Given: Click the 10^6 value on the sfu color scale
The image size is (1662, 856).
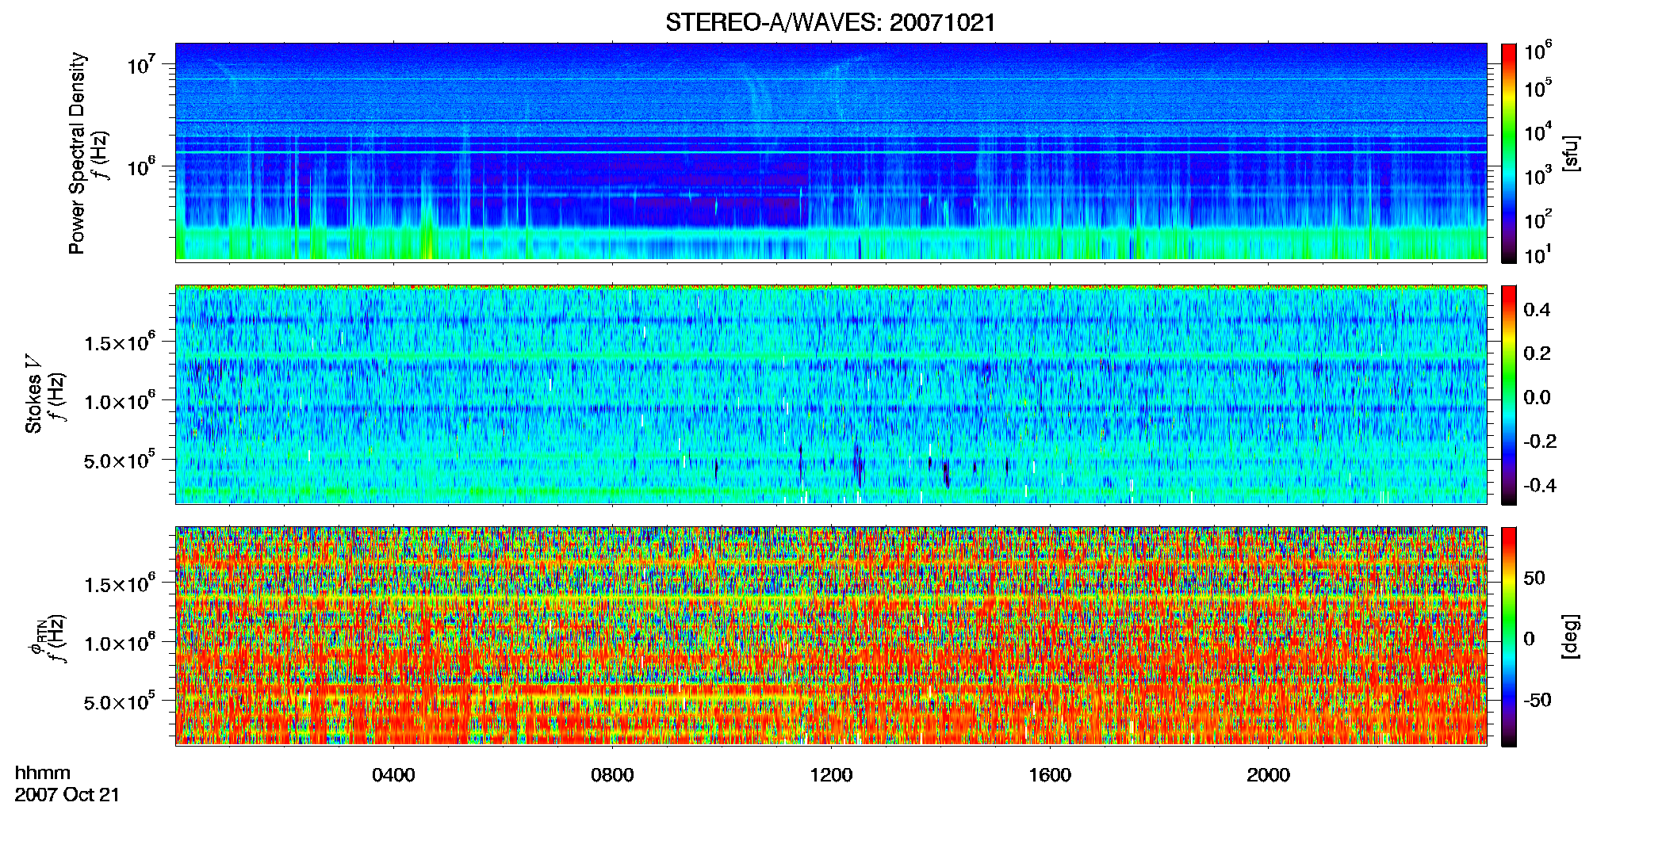Looking at the screenshot, I should 1538,52.
